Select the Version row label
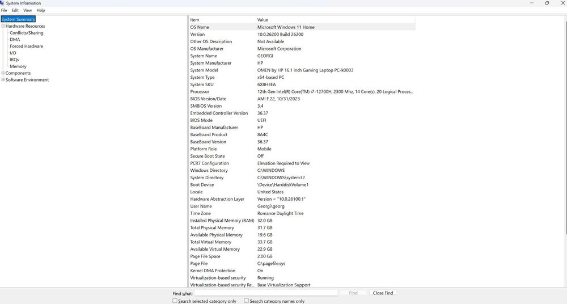The height and width of the screenshot is (304, 567). (x=197, y=35)
